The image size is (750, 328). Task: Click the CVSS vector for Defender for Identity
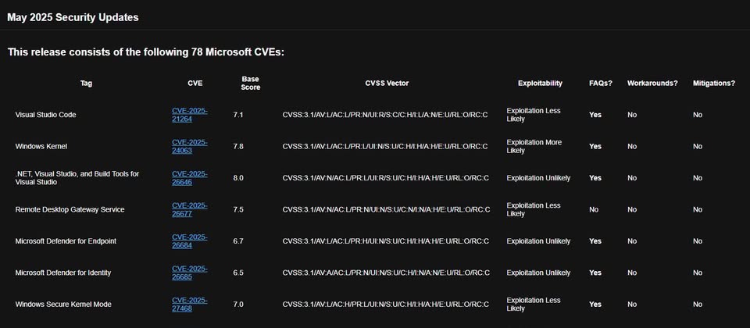[x=386, y=273]
